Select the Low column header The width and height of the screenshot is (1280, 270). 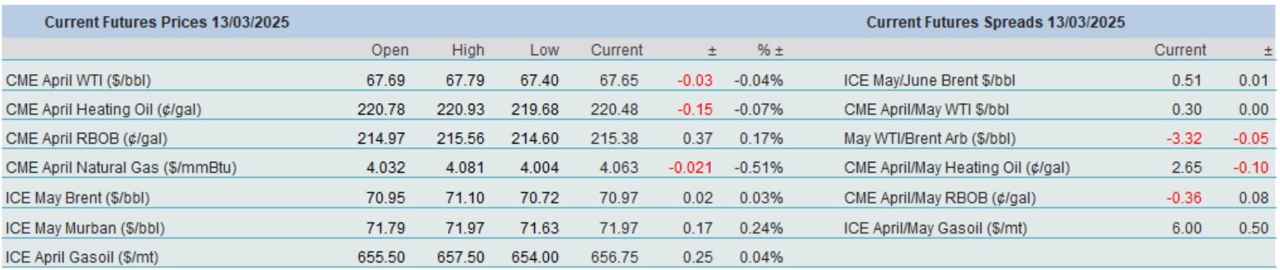tap(544, 50)
